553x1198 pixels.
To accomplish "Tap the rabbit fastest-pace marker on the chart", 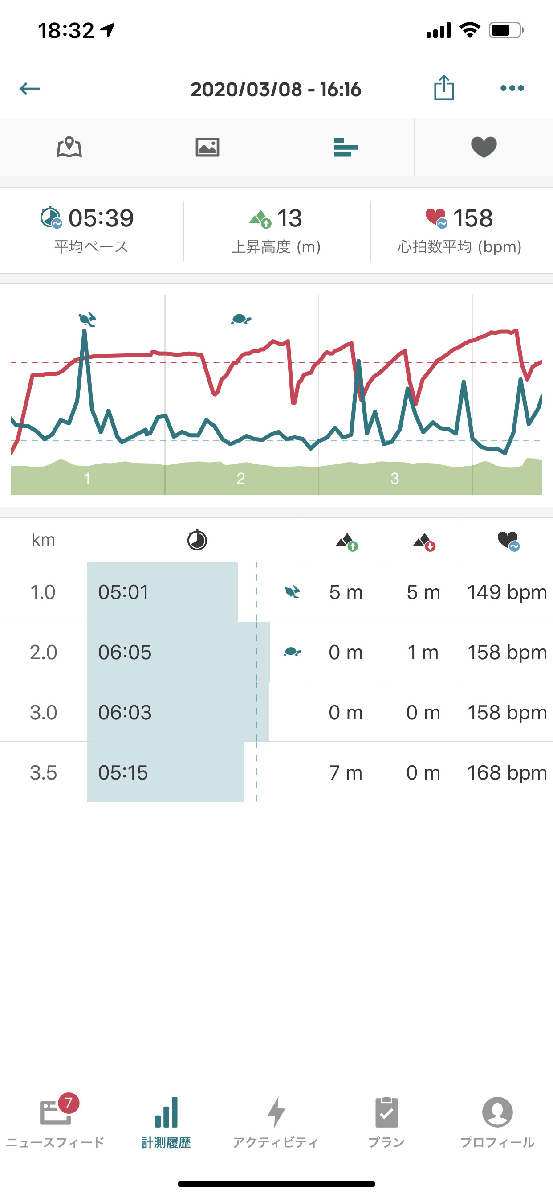I will click(x=87, y=319).
